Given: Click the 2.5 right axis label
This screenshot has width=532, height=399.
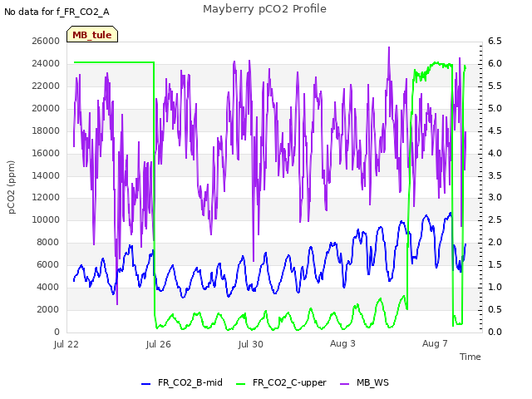Looking at the screenshot, I should point(495,219).
